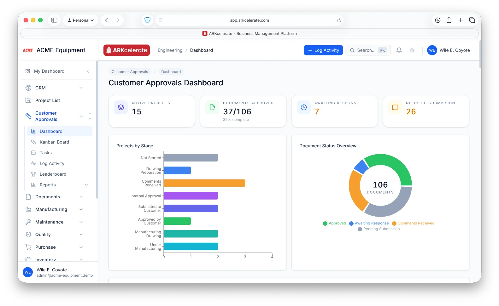Screen dimensions: 499x306
Task: Toggle the Comments Received legend item
Action: tap(413, 223)
